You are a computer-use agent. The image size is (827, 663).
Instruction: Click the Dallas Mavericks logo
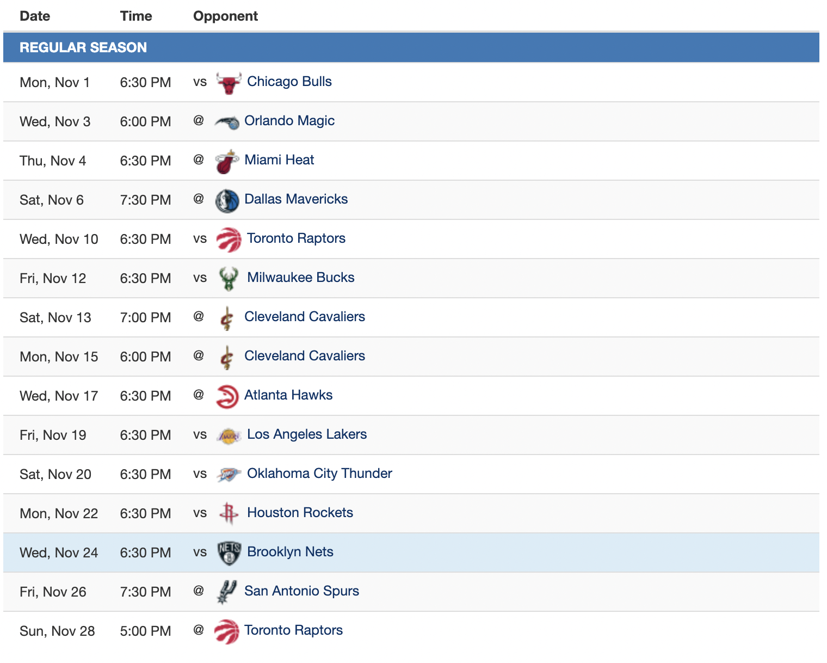[227, 201]
